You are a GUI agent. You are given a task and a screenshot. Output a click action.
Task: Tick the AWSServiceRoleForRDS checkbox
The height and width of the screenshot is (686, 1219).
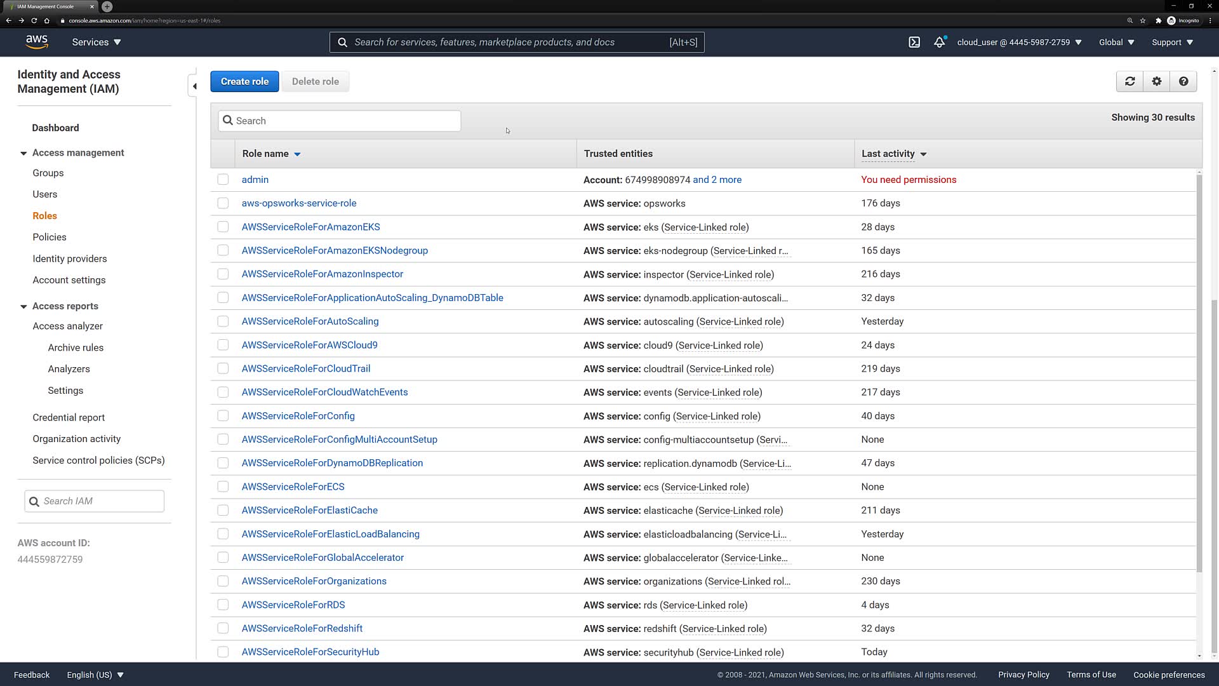coord(223,605)
